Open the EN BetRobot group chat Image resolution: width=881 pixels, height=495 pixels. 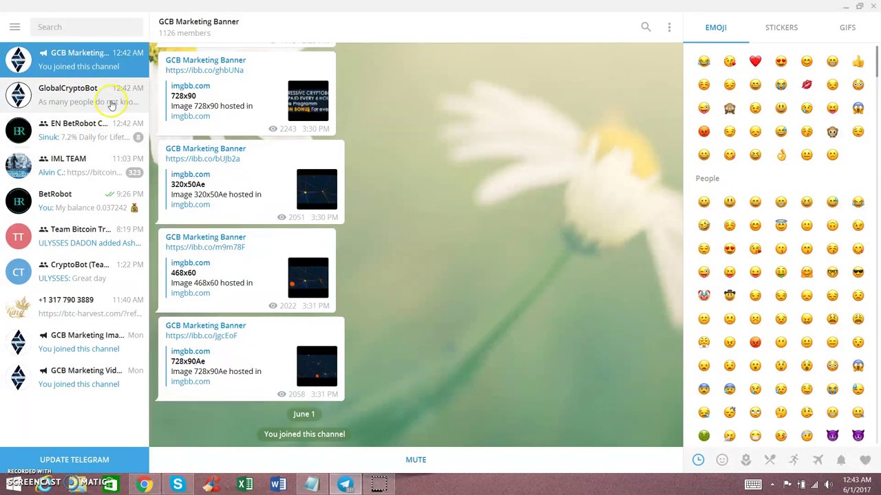click(74, 130)
